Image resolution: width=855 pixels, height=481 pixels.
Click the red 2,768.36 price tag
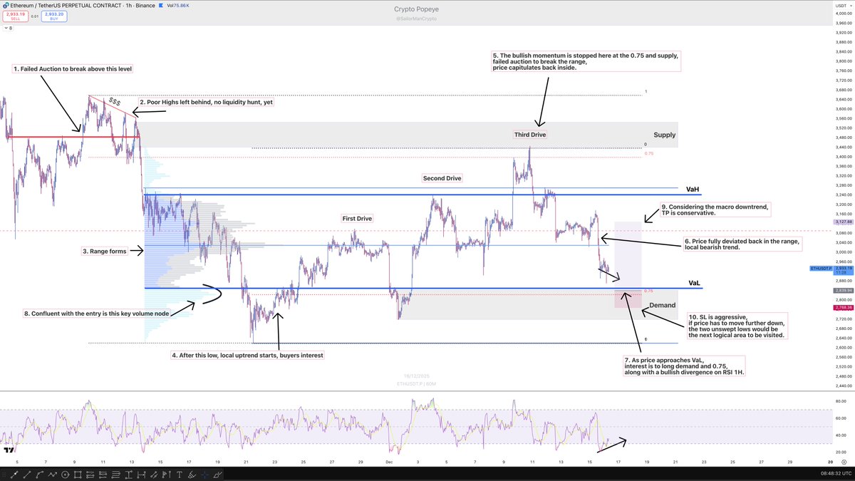(842, 307)
